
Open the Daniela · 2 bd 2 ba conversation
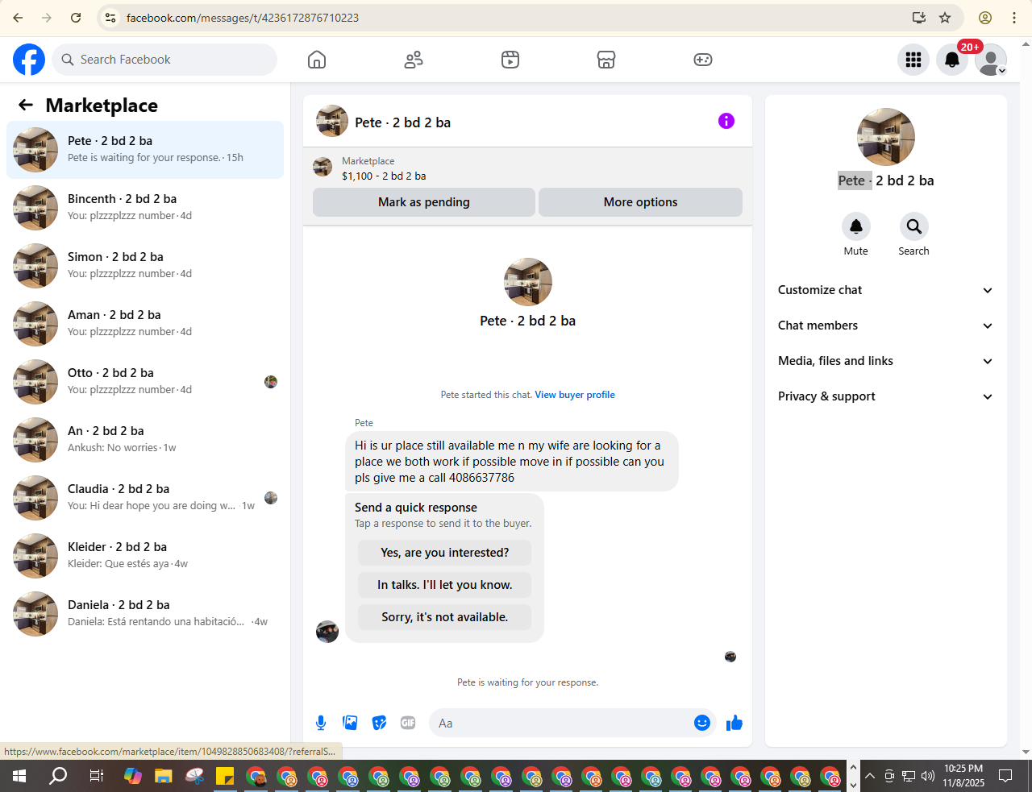pos(145,614)
